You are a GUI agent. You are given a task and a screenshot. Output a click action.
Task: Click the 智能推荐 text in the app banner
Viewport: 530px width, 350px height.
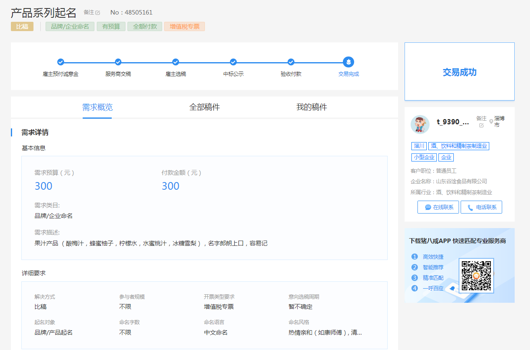click(x=433, y=267)
